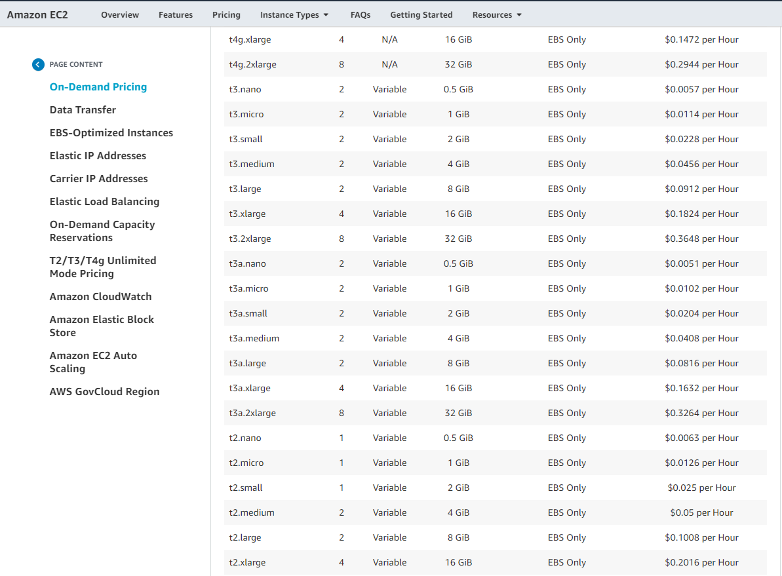Viewport: 782px width, 576px height.
Task: Collapse page content with back chevron icon
Action: coord(38,64)
